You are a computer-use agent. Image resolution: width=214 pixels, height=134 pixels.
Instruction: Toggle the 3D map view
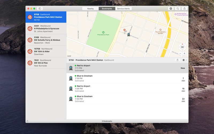click(x=182, y=47)
